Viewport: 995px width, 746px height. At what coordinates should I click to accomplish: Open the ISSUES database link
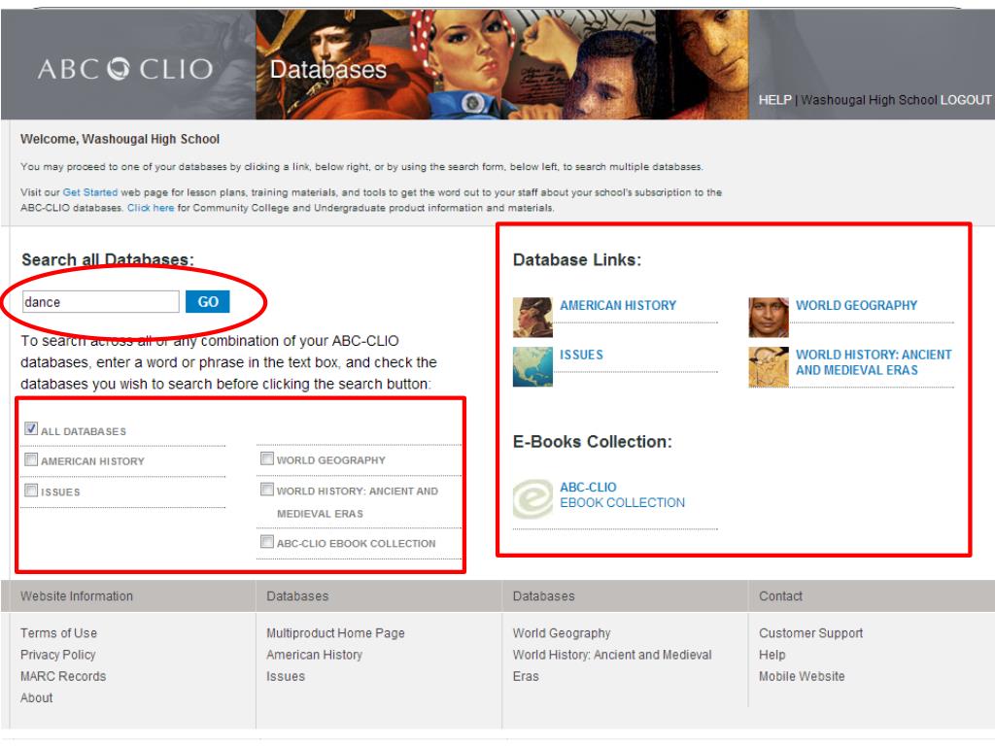pyautogui.click(x=581, y=355)
